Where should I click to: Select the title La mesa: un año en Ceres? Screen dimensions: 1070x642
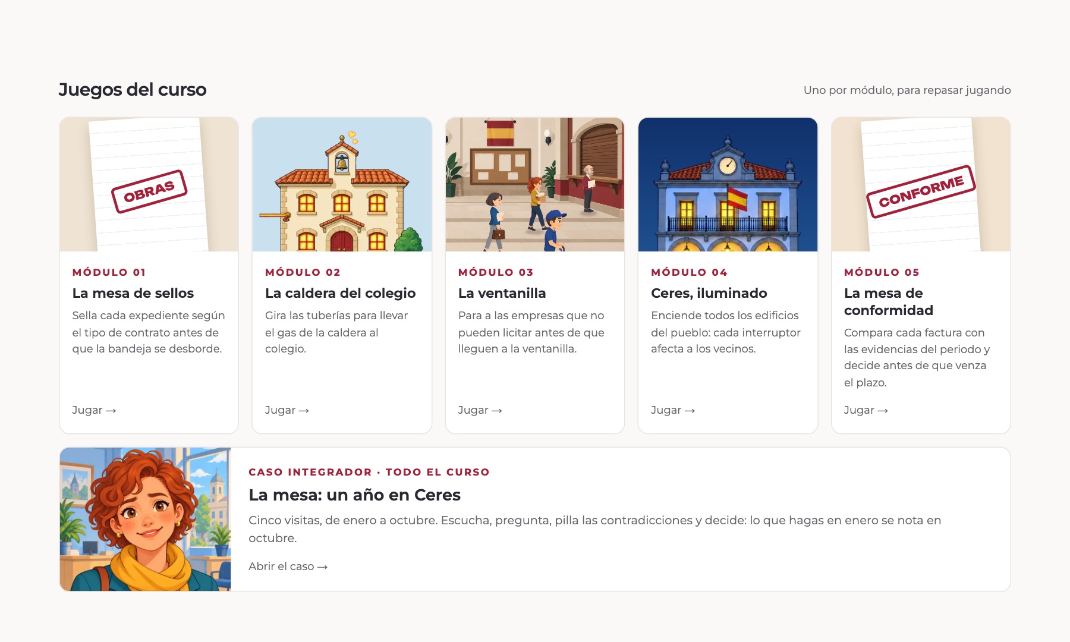(x=355, y=495)
